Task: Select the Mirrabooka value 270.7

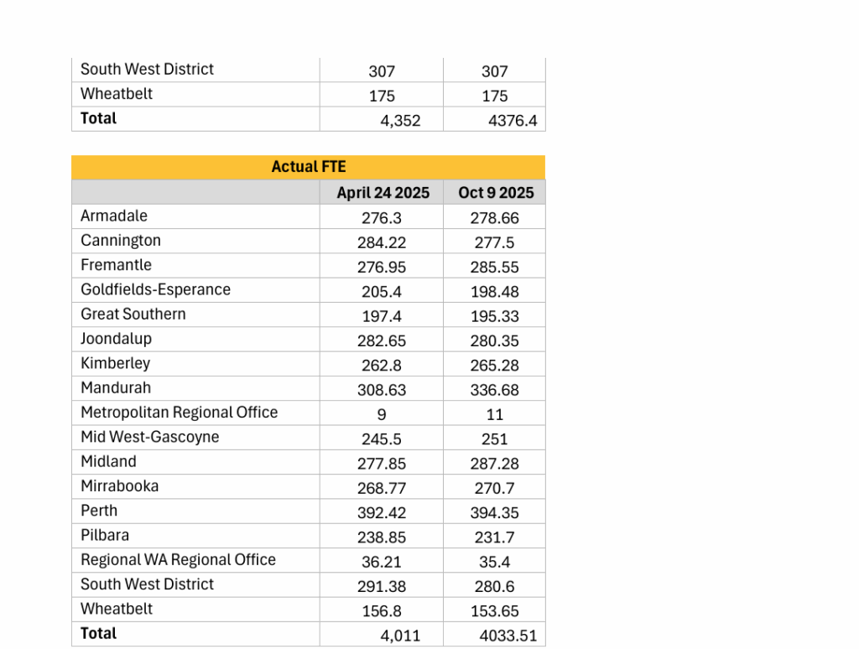Action: click(x=495, y=488)
